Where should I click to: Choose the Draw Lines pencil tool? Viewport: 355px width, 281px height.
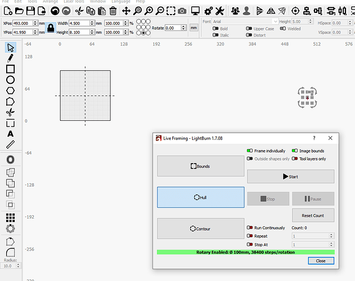click(x=10, y=58)
